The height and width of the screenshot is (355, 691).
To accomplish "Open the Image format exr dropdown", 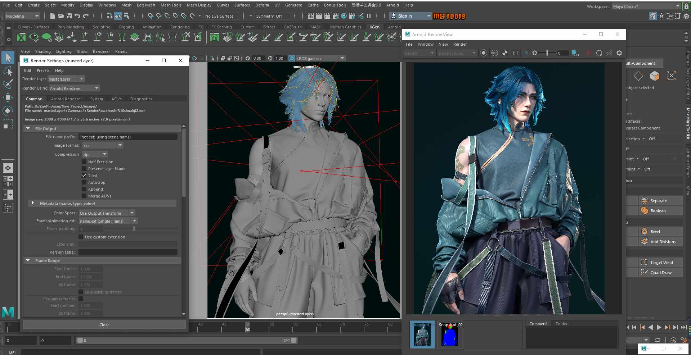I will pyautogui.click(x=103, y=145).
